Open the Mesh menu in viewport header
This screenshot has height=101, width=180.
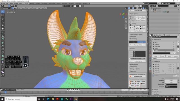[x=31, y=8]
